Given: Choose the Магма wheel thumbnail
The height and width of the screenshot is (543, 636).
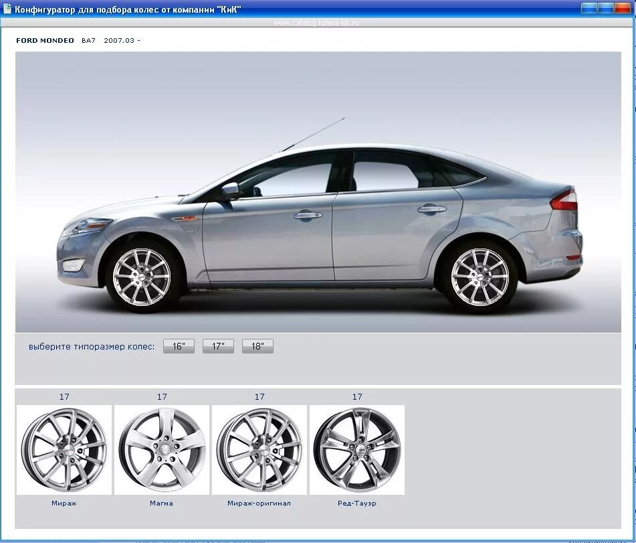Looking at the screenshot, I should [x=162, y=449].
